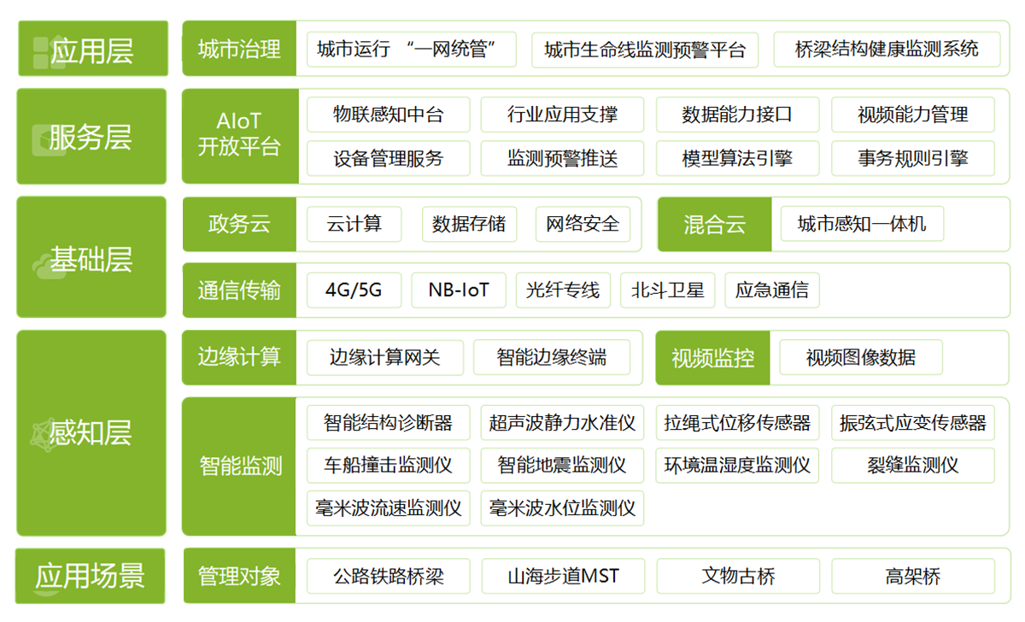
Task: Click the 管理对象 header
Action: 239,577
